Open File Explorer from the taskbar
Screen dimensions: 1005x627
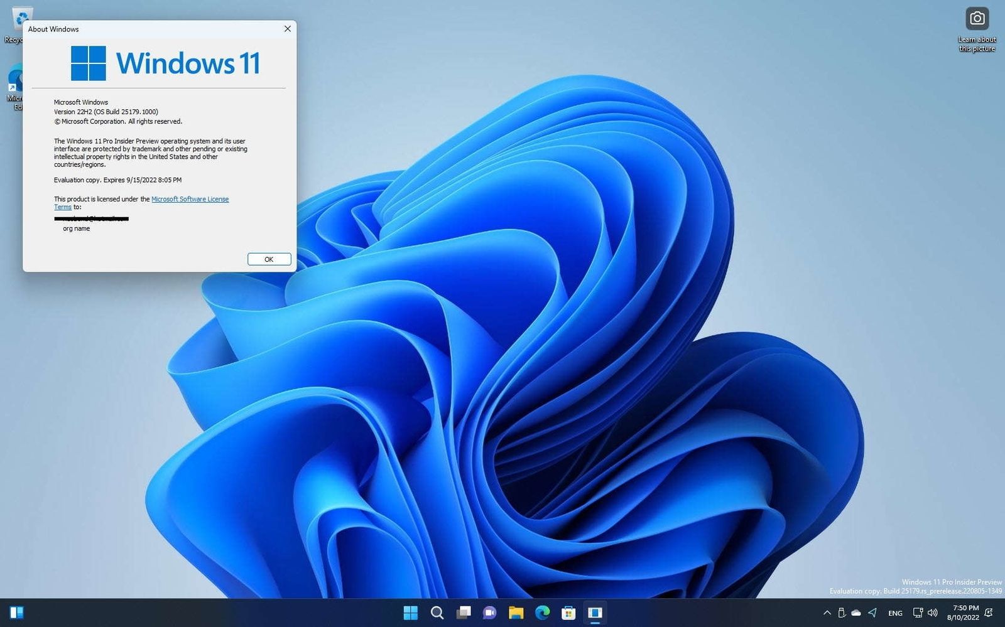[516, 613]
